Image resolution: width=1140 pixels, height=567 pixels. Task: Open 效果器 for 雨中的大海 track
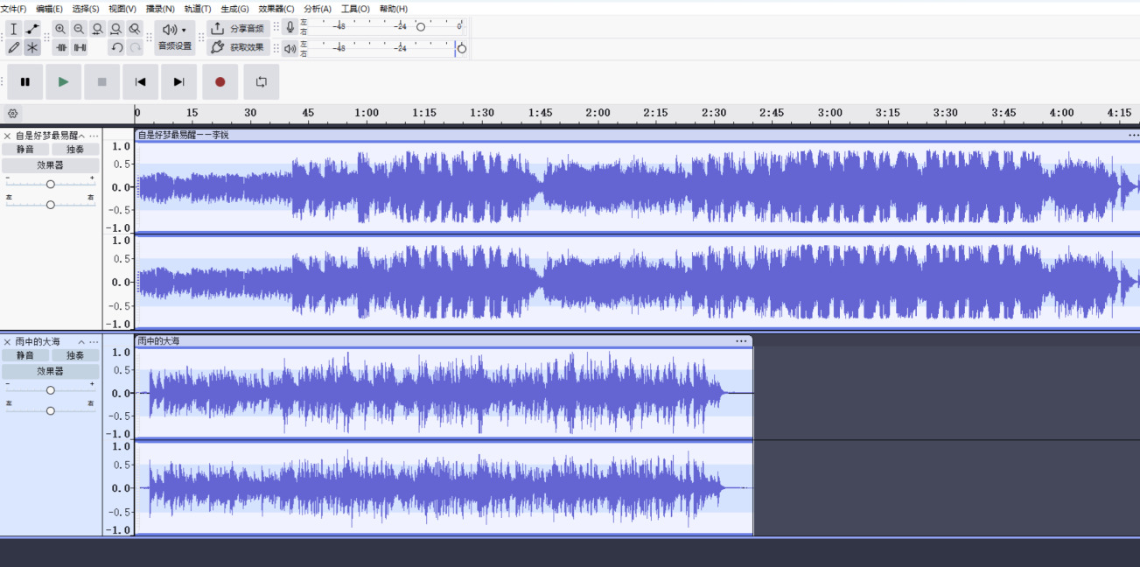tap(50, 371)
